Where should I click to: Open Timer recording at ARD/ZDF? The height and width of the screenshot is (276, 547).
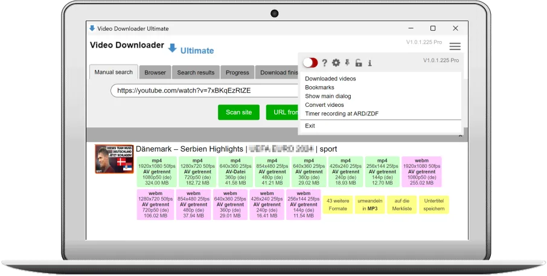[342, 114]
